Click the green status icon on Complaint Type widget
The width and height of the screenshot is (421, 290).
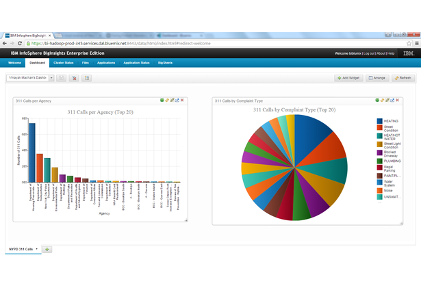377,100
